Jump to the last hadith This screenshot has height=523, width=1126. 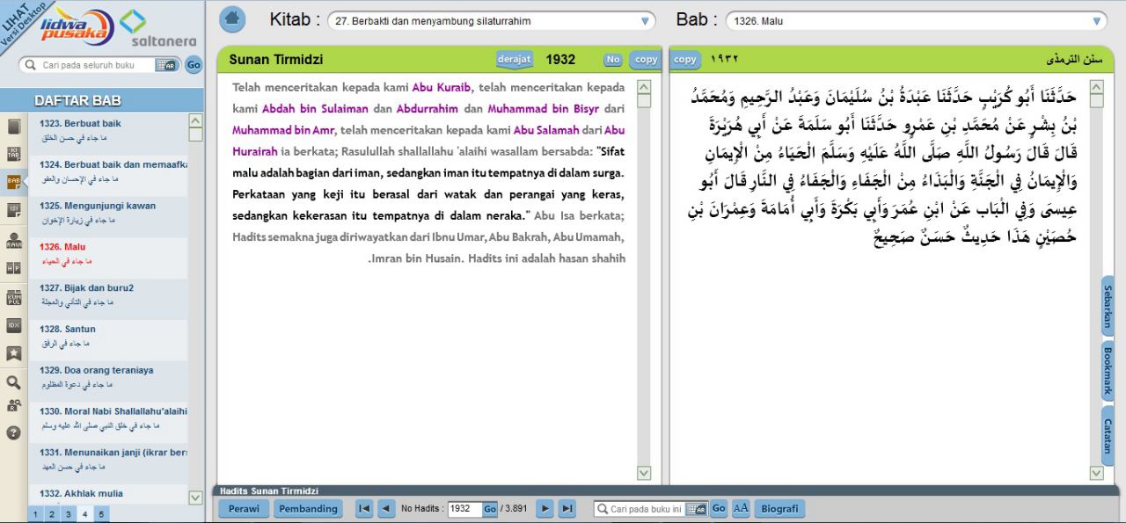(567, 509)
